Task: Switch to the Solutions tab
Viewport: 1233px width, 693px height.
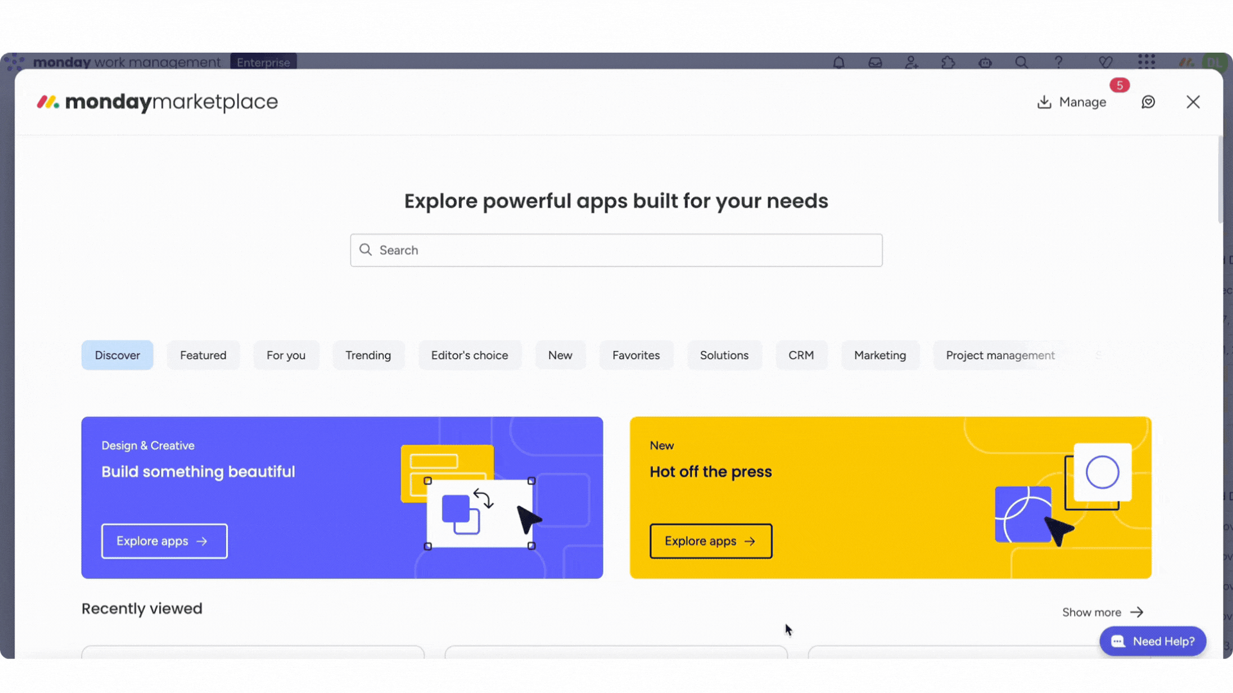Action: pyautogui.click(x=724, y=355)
